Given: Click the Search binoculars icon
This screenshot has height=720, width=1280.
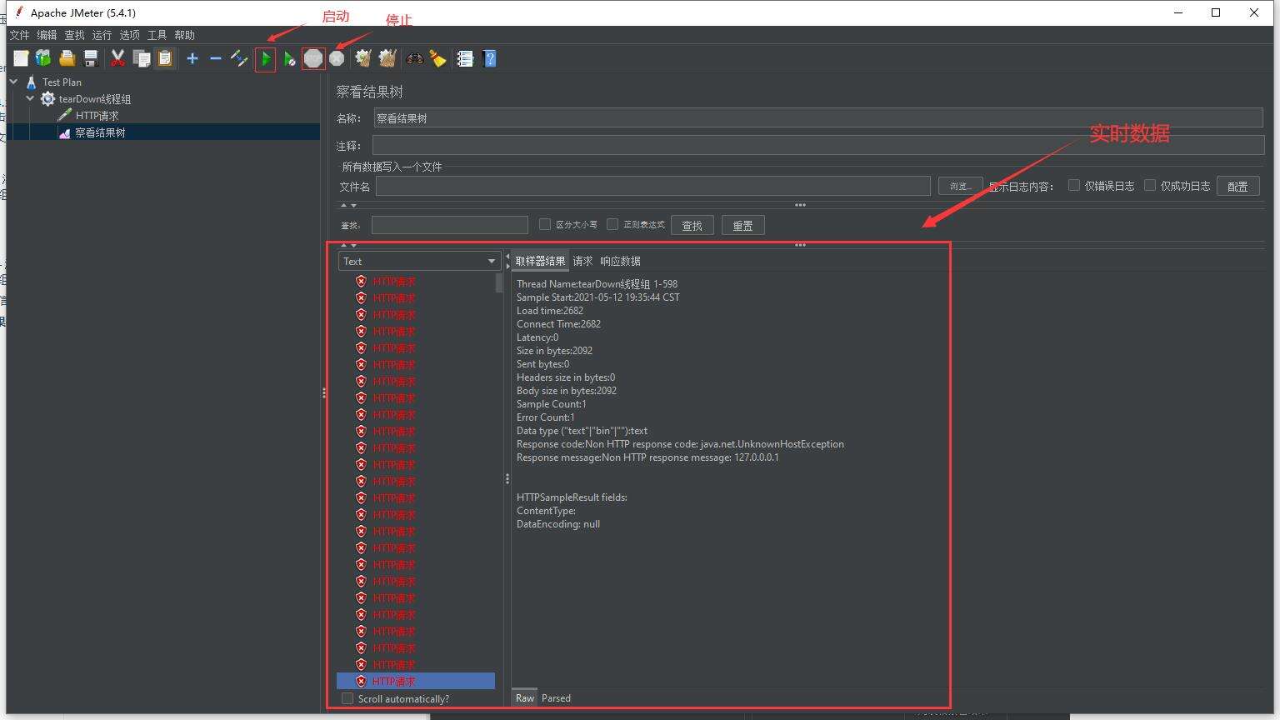Looking at the screenshot, I should [x=414, y=58].
